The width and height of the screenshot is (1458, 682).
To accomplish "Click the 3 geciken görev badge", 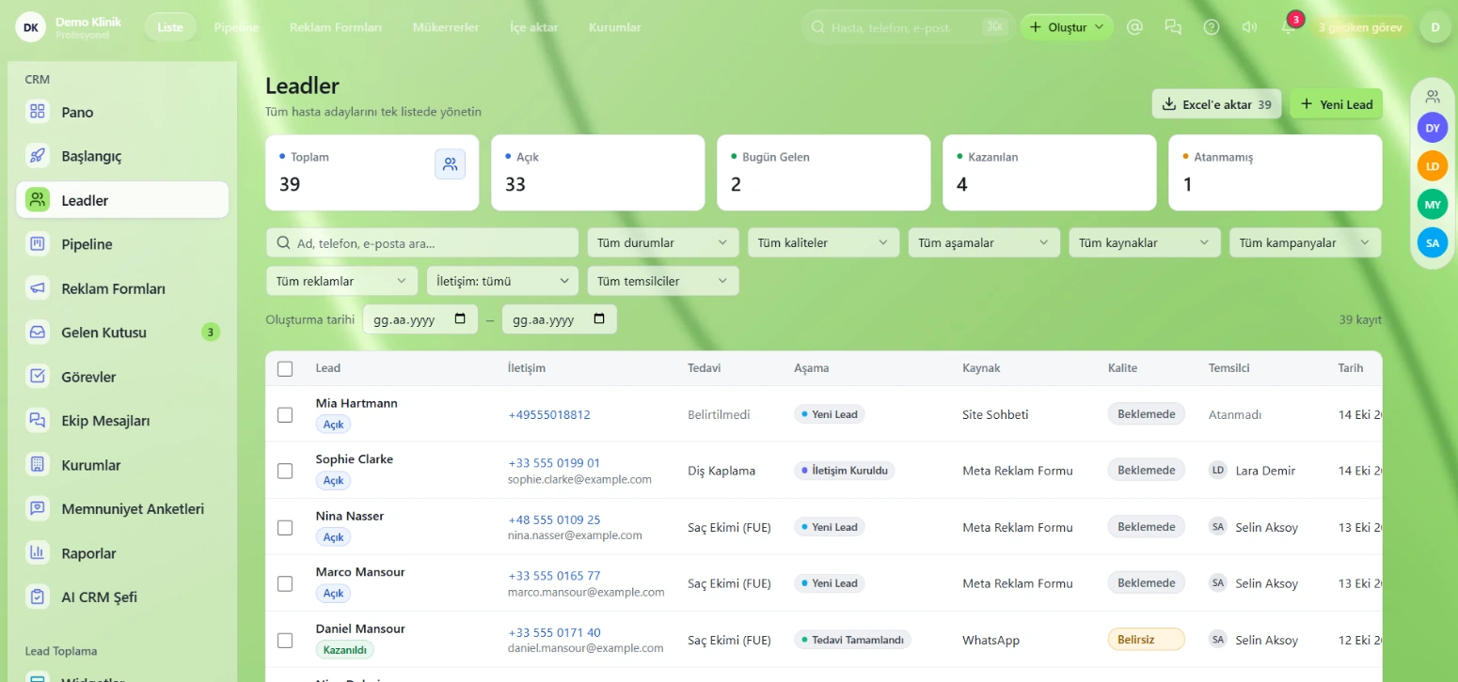I will tap(1360, 27).
